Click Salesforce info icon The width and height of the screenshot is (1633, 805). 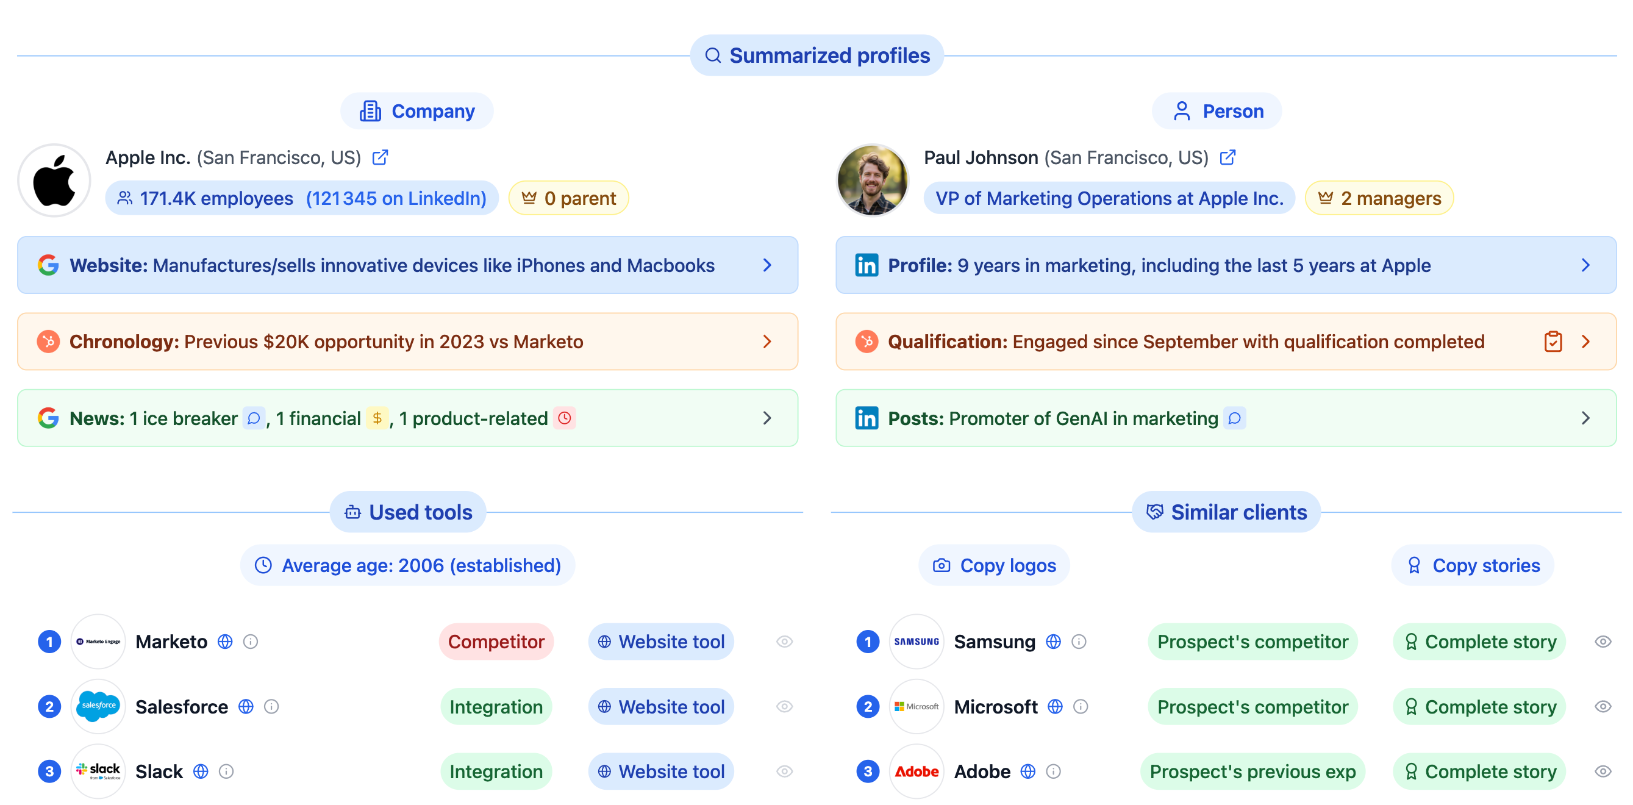271,706
